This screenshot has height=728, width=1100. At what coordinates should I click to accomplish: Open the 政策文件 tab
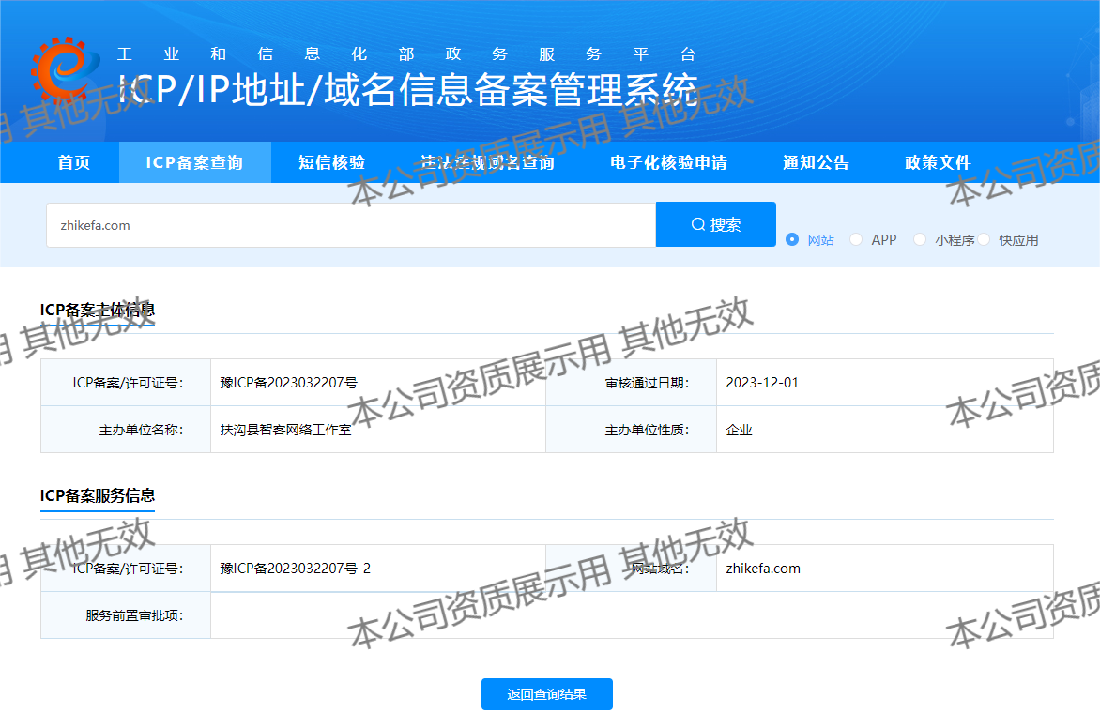(938, 162)
